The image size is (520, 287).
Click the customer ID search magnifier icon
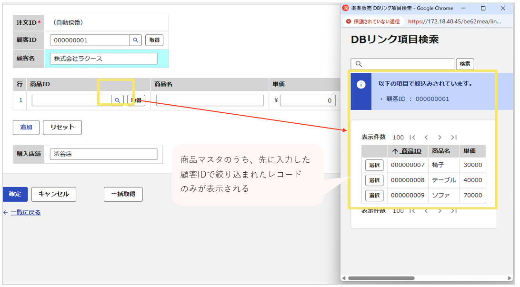(136, 40)
